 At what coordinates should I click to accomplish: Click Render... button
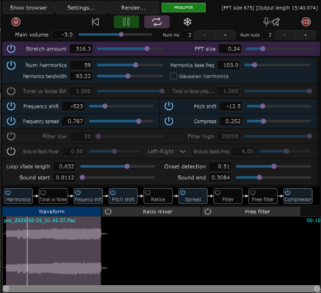pyautogui.click(x=134, y=7)
